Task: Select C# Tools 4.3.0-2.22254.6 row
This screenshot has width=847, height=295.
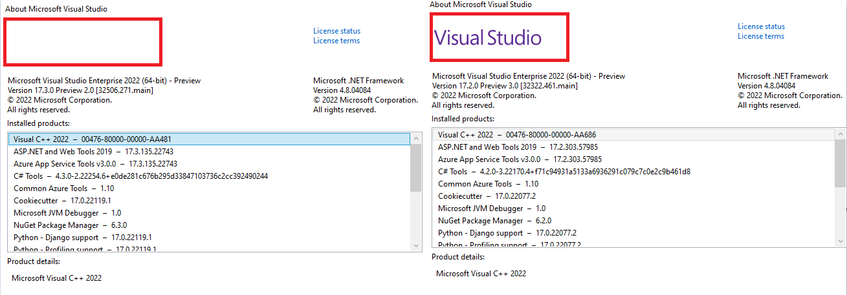Action: pyautogui.click(x=209, y=176)
